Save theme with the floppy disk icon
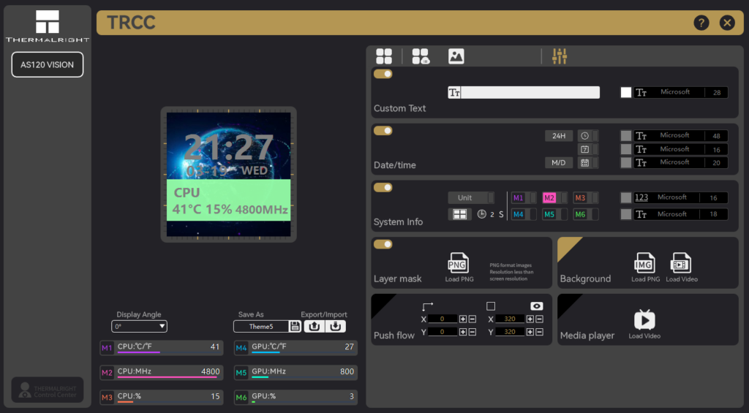The image size is (749, 413). (295, 327)
